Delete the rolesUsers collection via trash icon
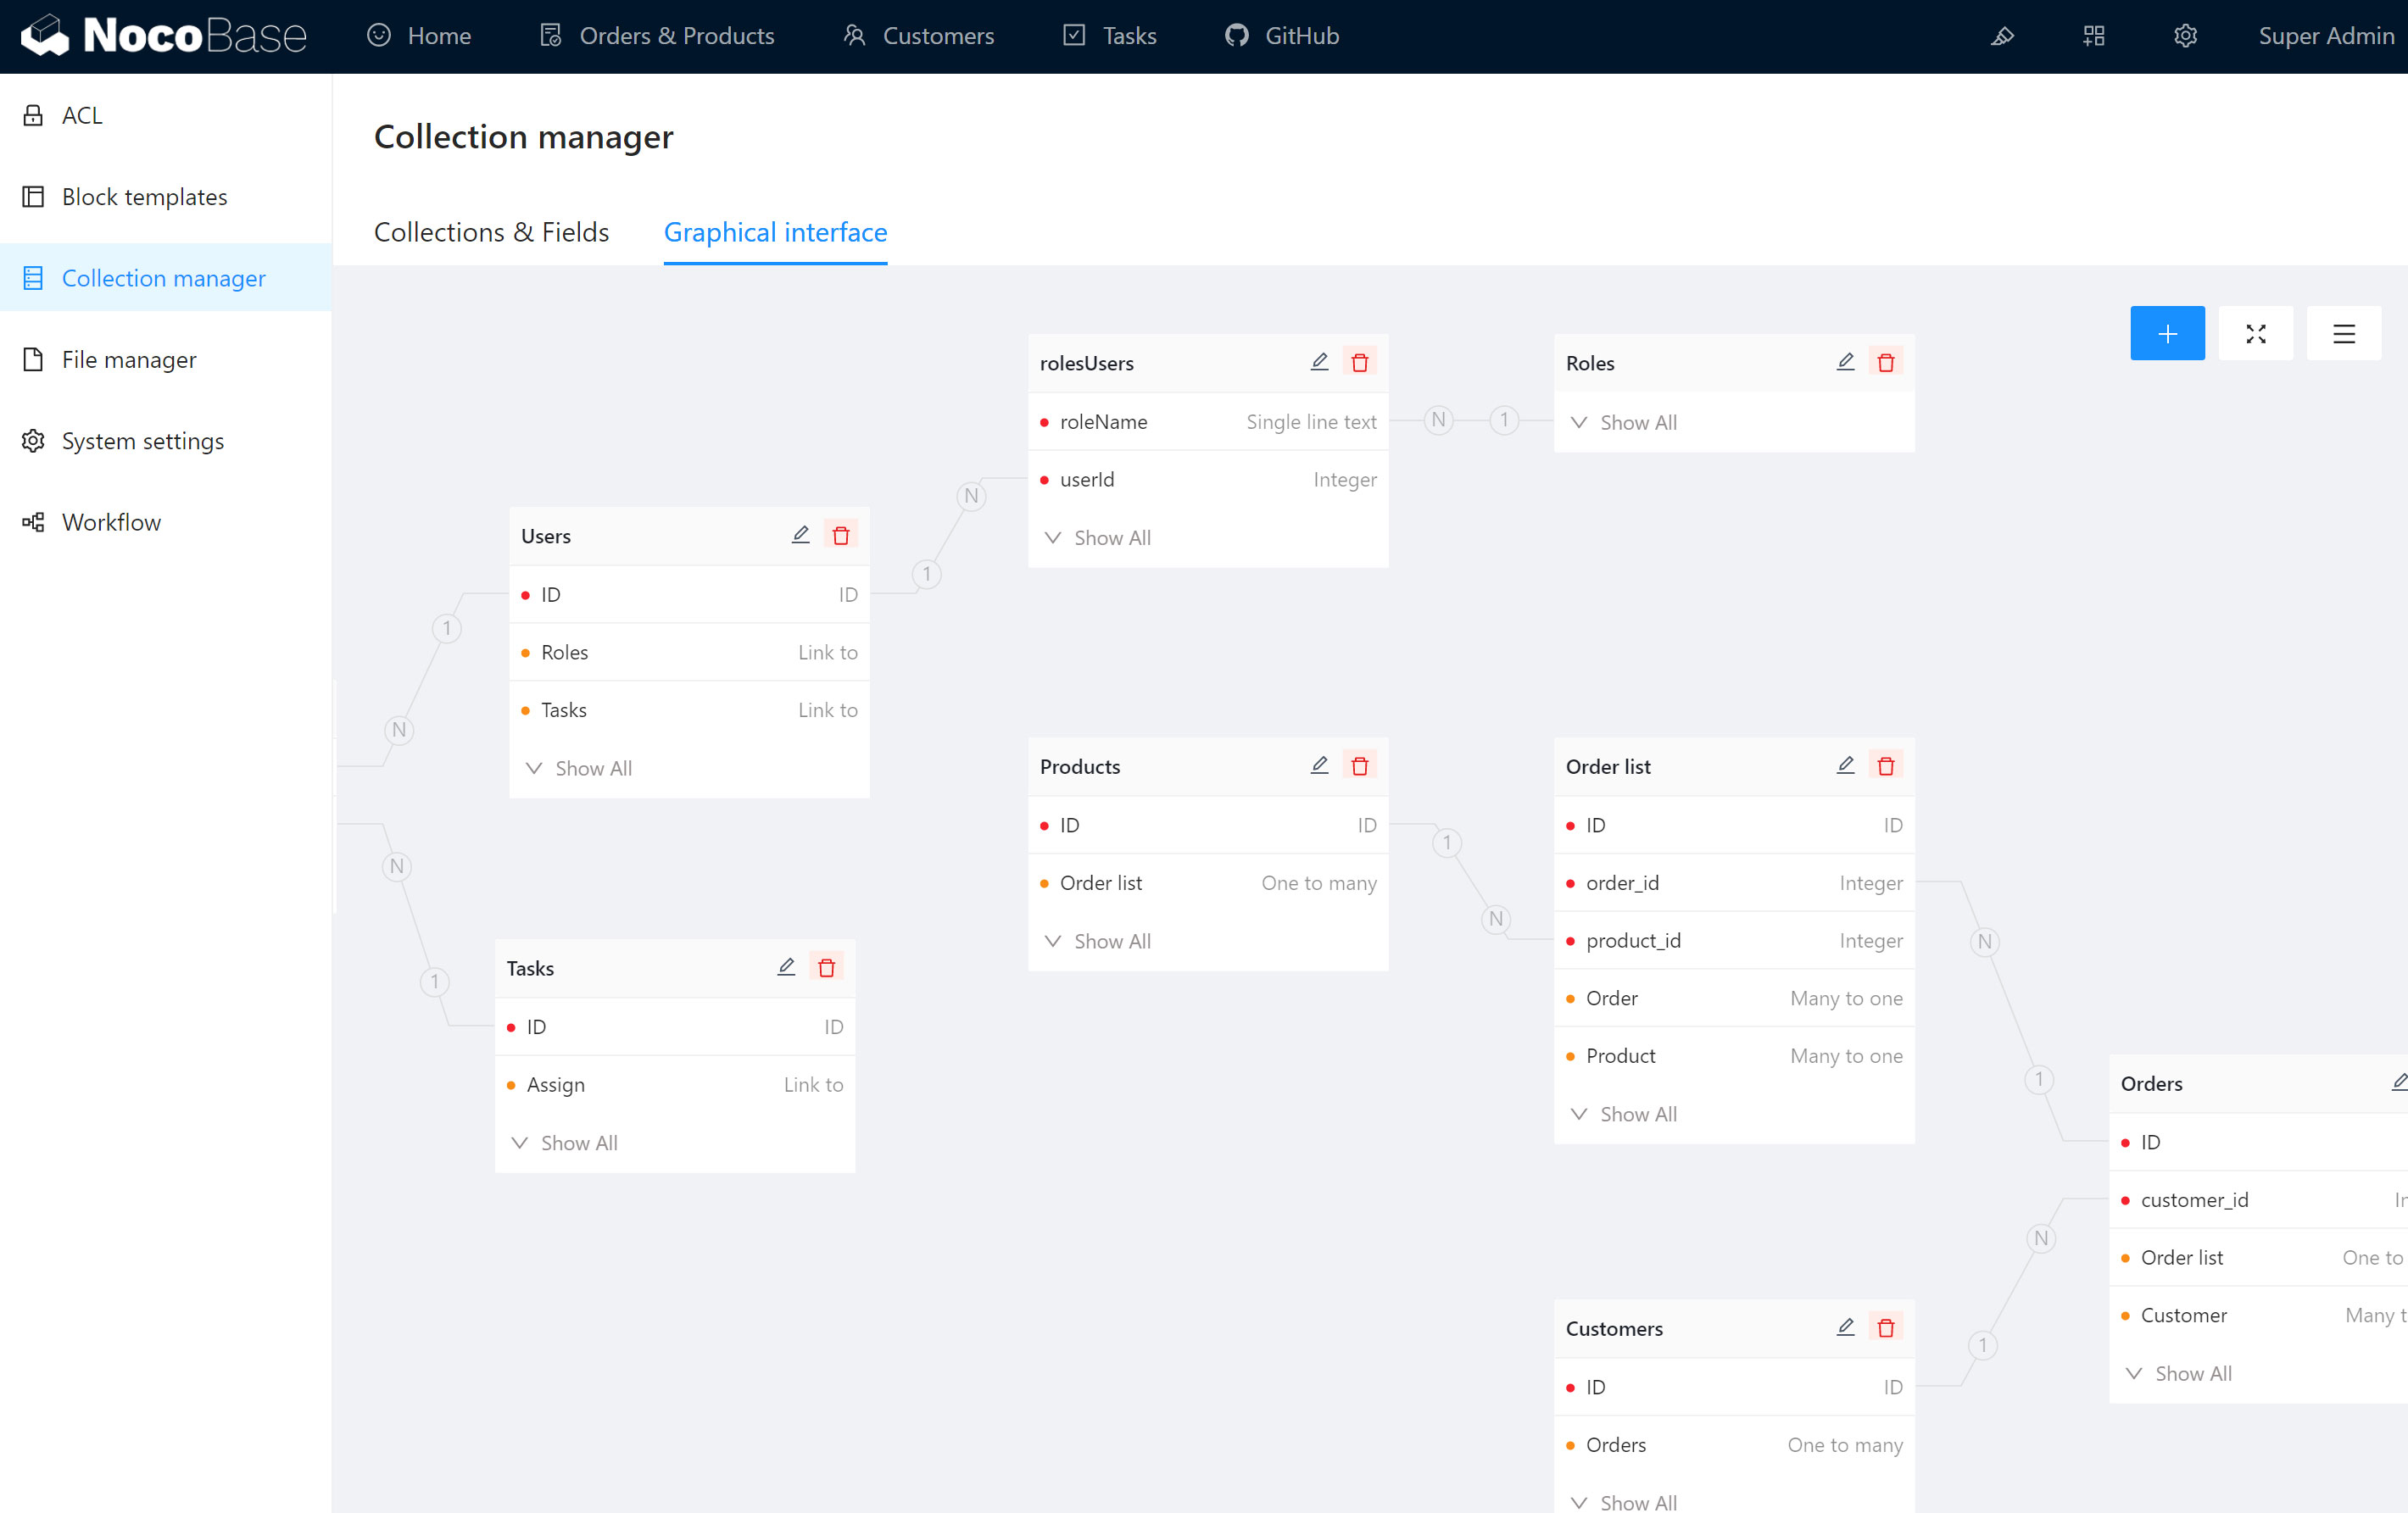Image resolution: width=2408 pixels, height=1513 pixels. coord(1359,362)
